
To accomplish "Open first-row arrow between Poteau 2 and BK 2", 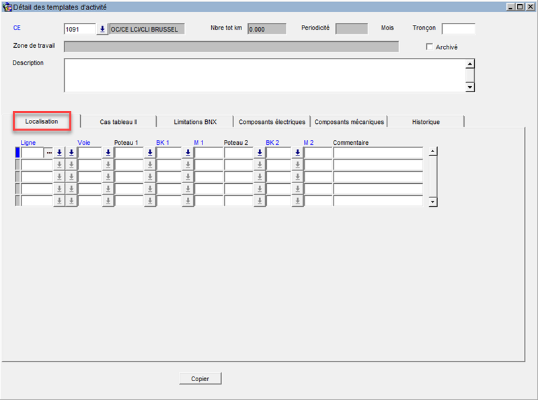I will point(260,153).
